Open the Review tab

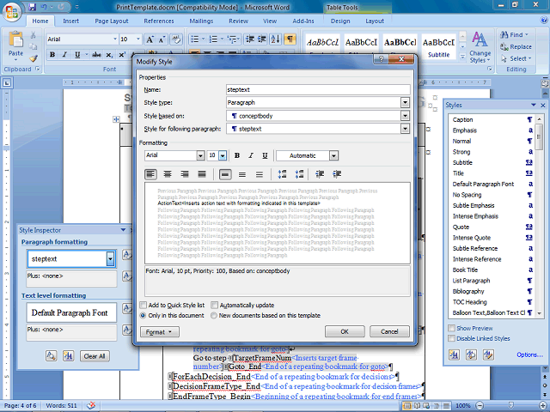239,21
